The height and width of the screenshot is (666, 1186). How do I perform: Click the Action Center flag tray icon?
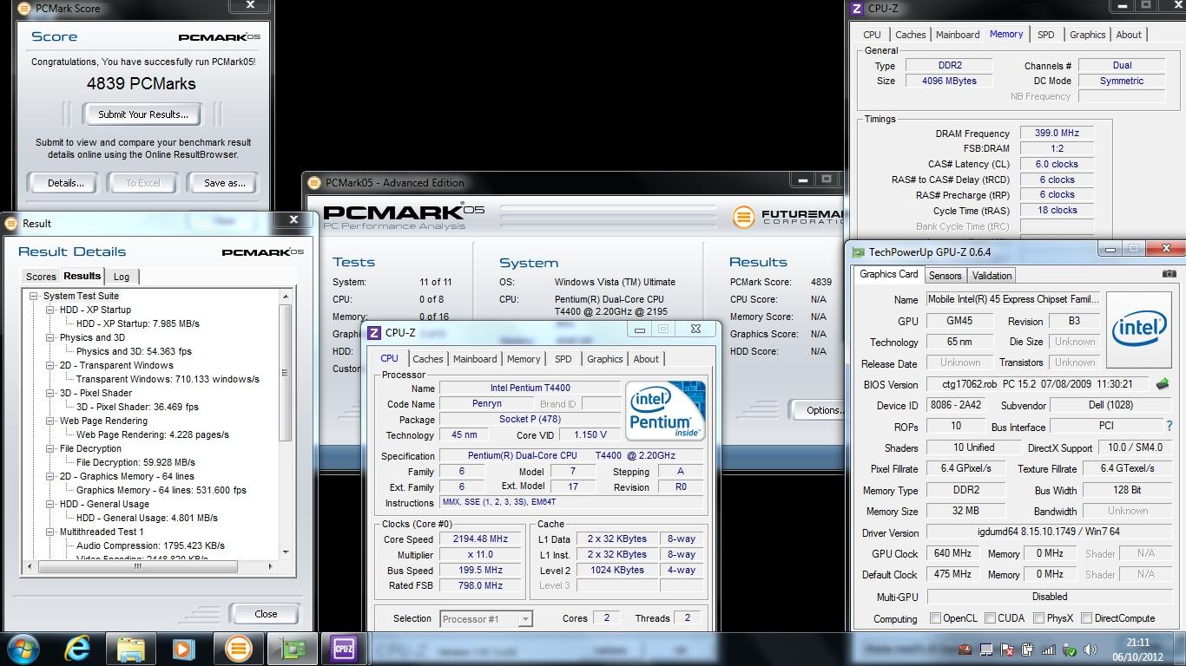1007,650
